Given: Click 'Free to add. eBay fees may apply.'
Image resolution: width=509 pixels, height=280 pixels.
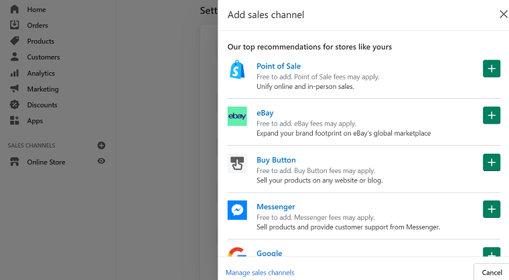Looking at the screenshot, I should point(307,124).
